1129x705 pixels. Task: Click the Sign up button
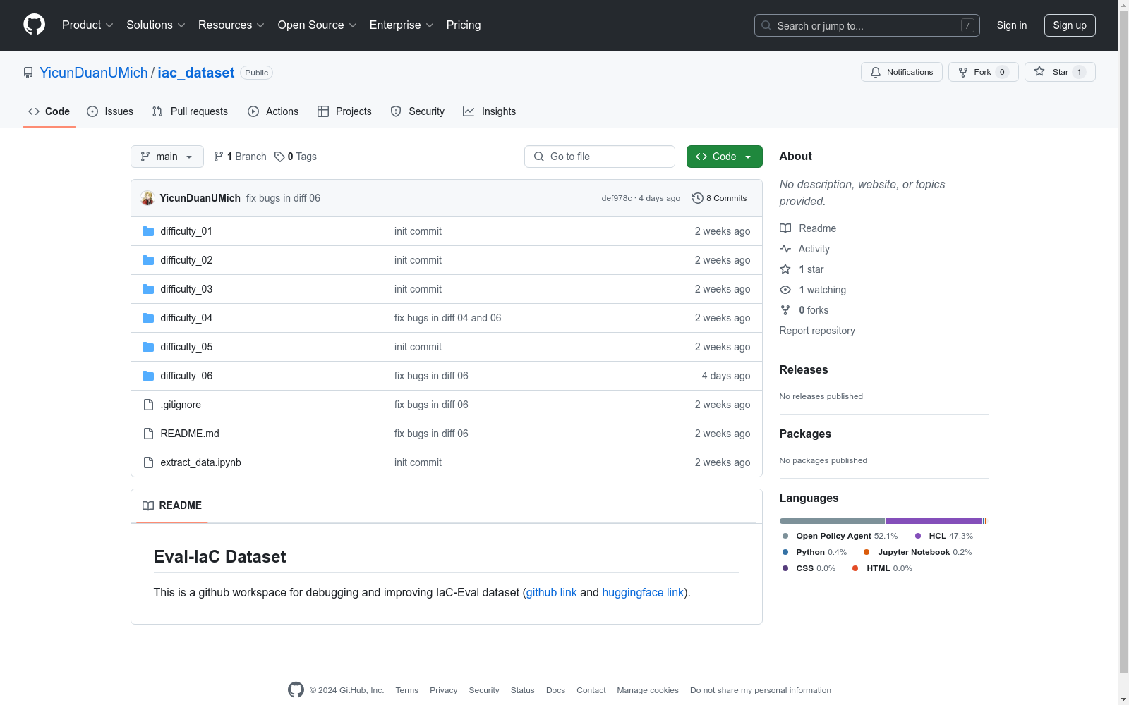point(1070,25)
